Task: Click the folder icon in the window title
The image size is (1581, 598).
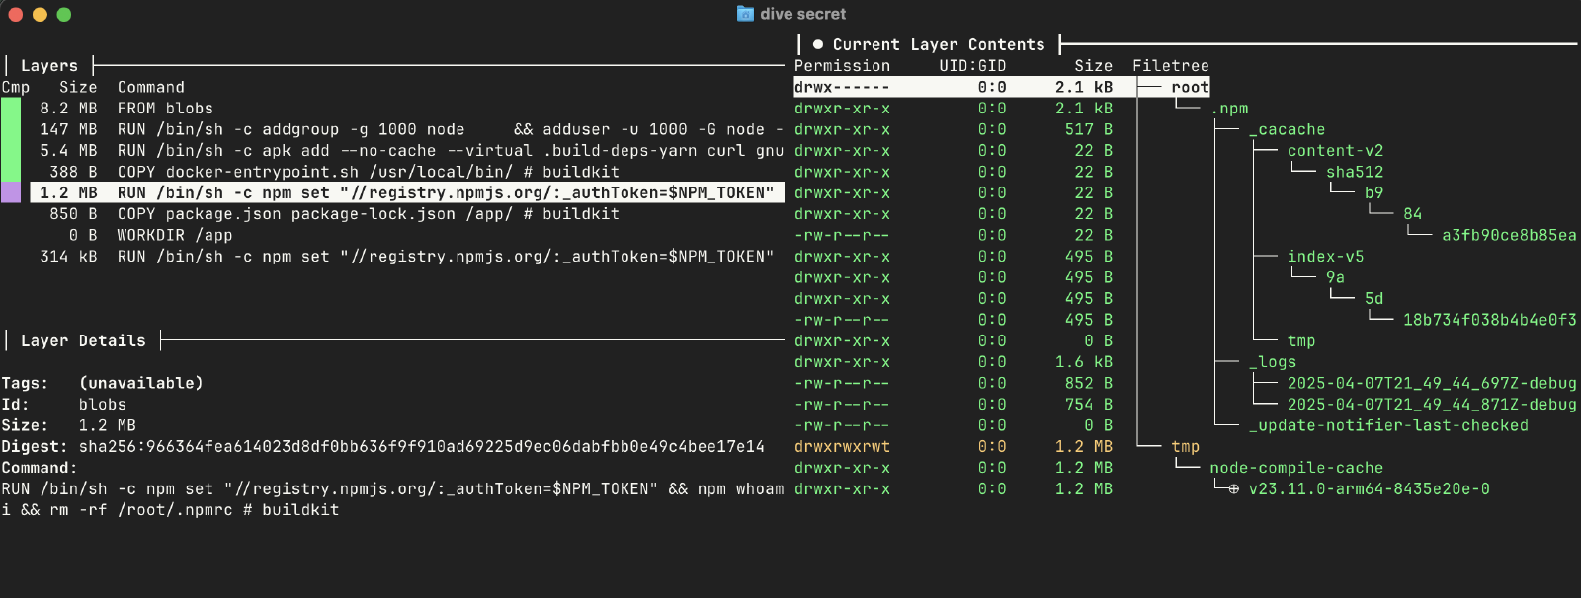Action: pos(745,14)
